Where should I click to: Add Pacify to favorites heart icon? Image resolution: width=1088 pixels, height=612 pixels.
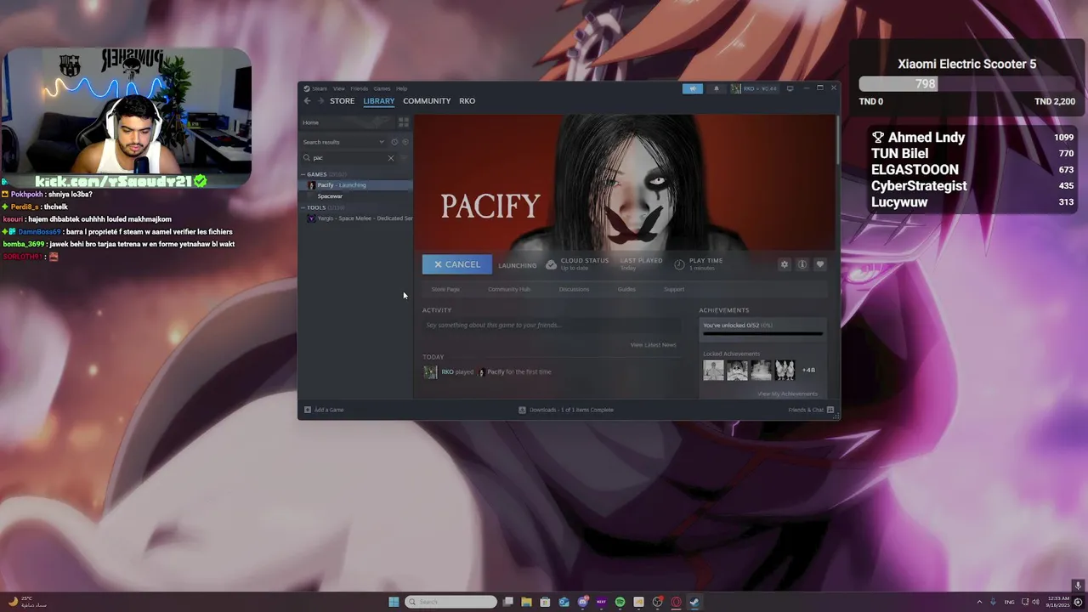coord(820,264)
